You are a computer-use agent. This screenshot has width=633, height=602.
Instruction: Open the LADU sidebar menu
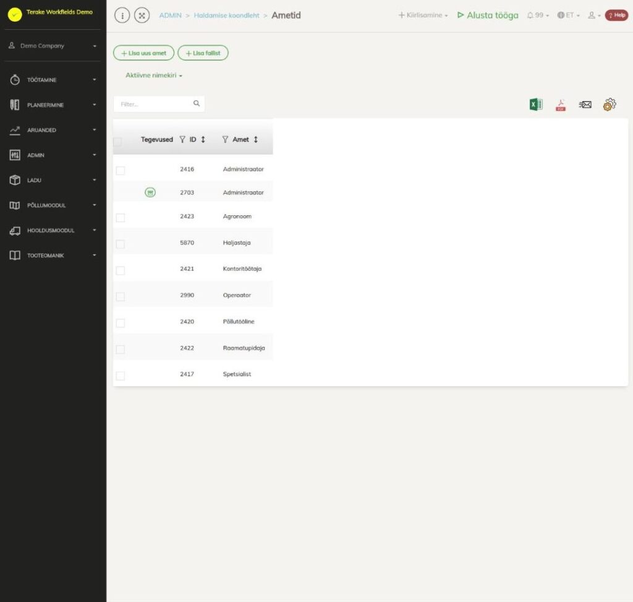click(53, 180)
